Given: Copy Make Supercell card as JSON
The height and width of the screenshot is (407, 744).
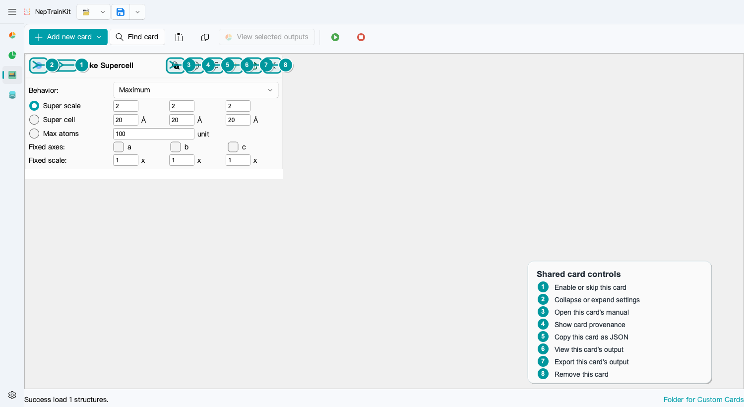Looking at the screenshot, I should pos(214,66).
